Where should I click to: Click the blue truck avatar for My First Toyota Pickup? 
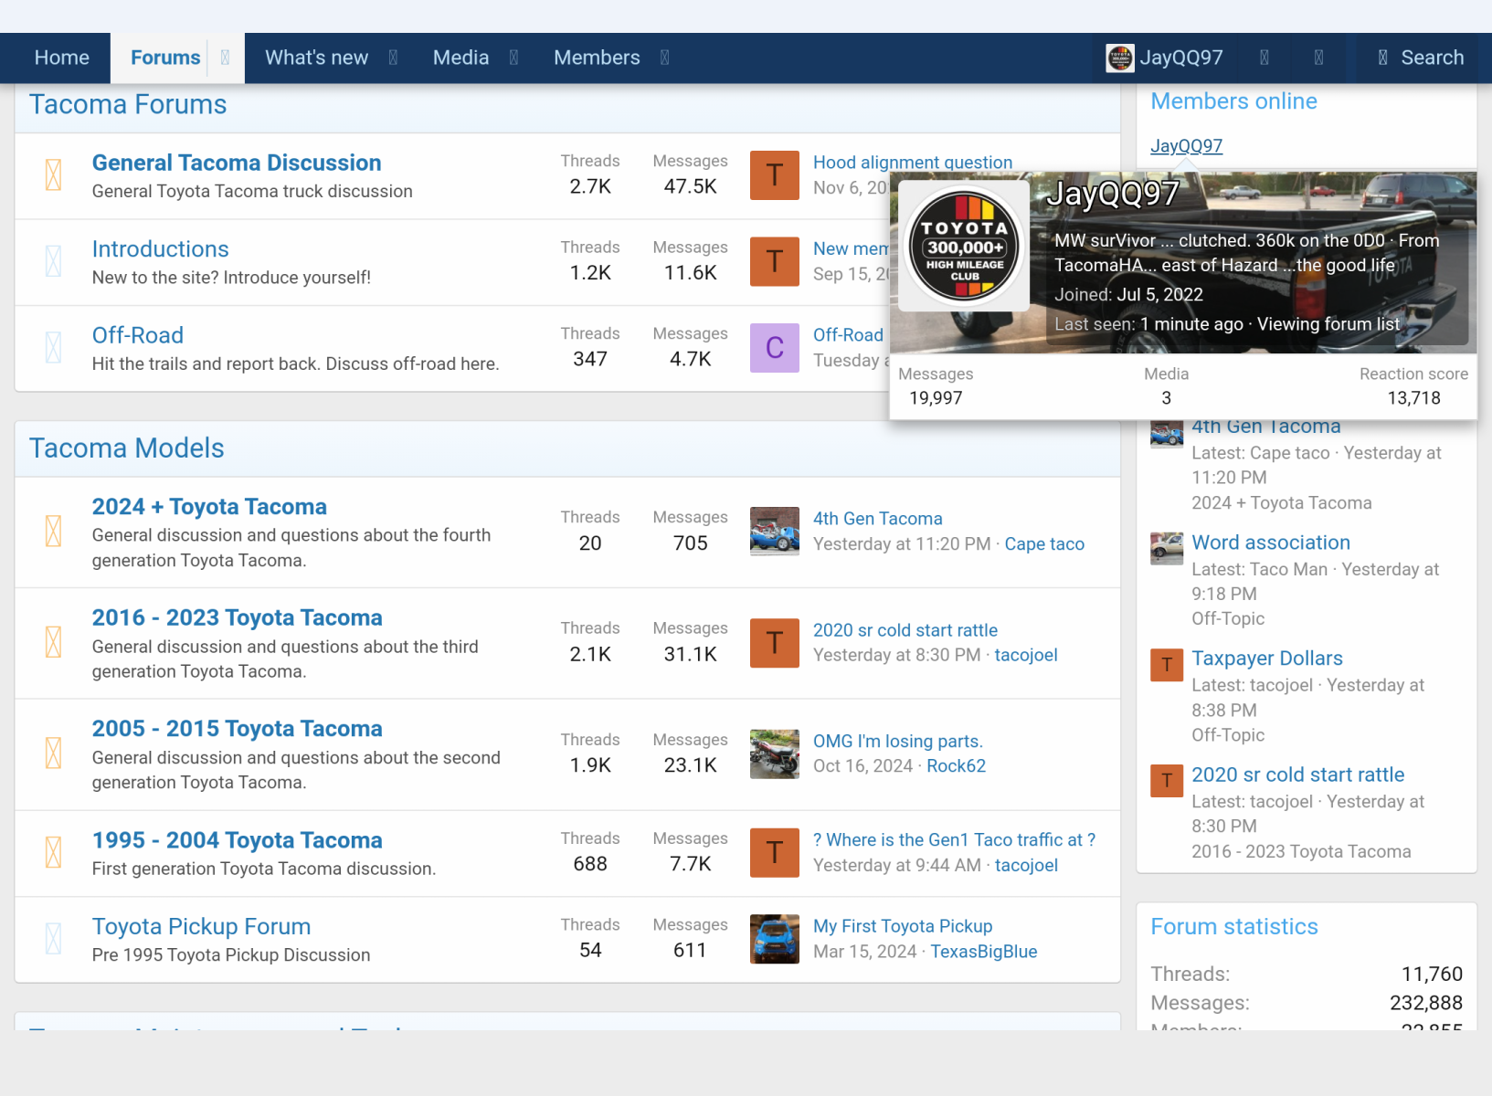774,939
